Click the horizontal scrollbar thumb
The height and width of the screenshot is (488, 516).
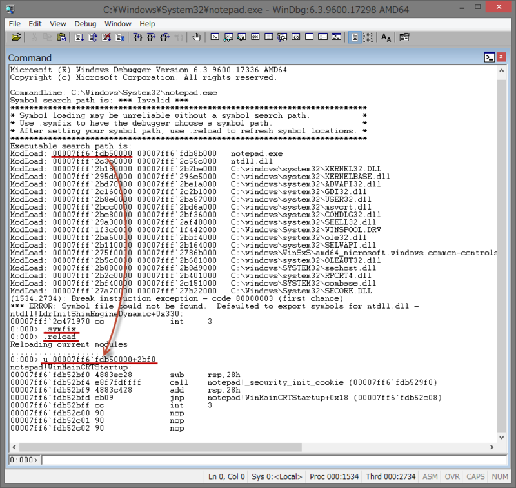pyautogui.click(x=161, y=447)
